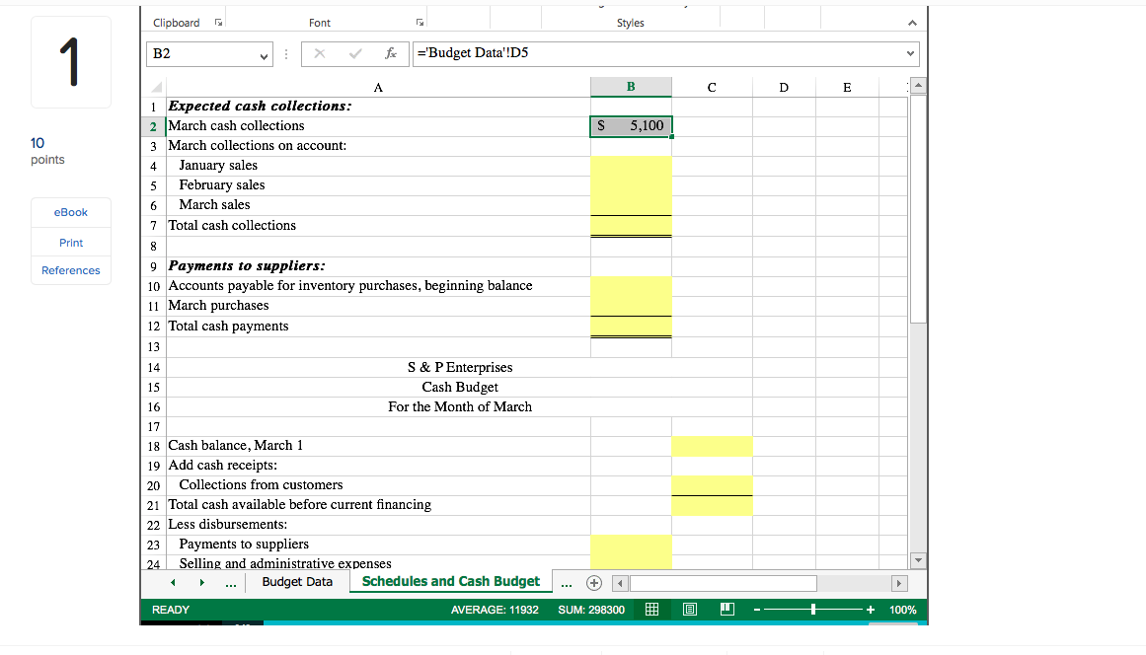
Task: Open the Font dialog launcher icon
Action: coord(420,23)
